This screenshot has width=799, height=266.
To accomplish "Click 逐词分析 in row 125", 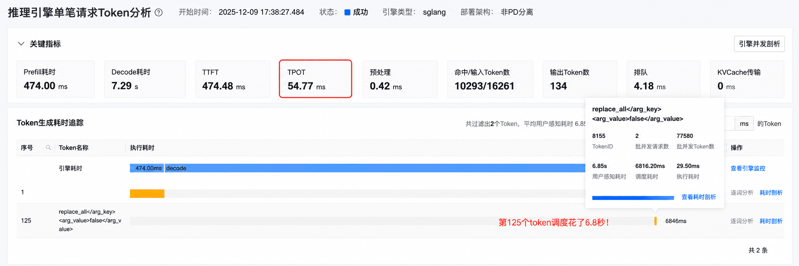I will click(x=742, y=221).
